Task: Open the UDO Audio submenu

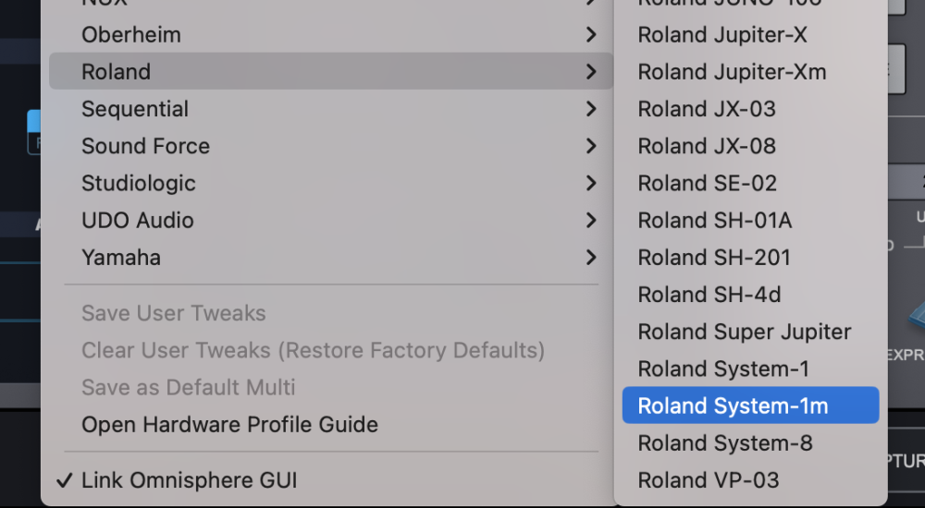Action: point(138,221)
